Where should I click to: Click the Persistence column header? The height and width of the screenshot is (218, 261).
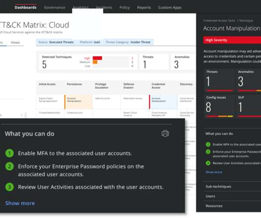[x=74, y=84]
